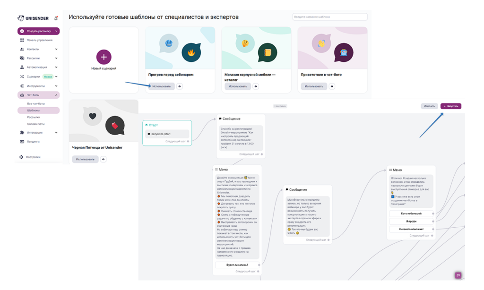The image size is (484, 290).
Task: Expand the Контакты menu section
Action: pos(56,49)
